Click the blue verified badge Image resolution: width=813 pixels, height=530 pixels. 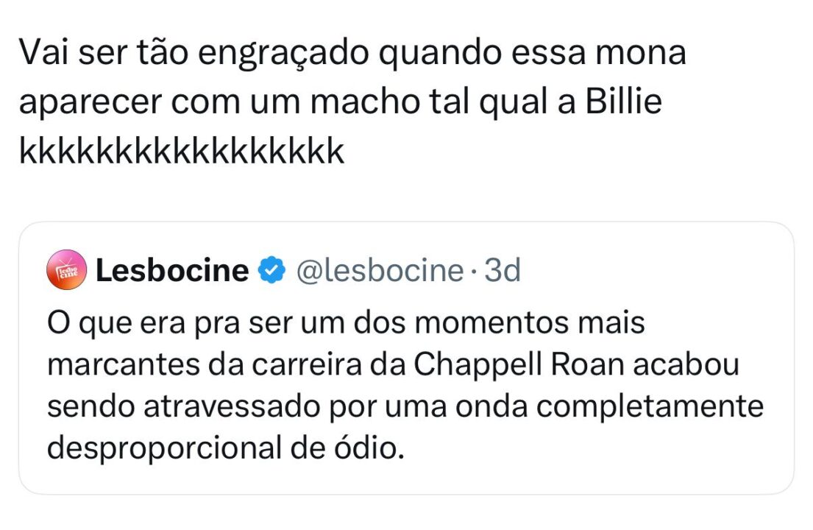271,271
